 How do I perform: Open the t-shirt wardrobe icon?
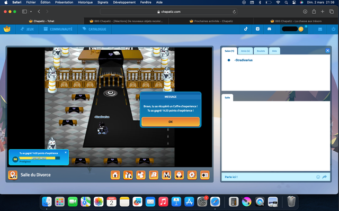point(141,175)
